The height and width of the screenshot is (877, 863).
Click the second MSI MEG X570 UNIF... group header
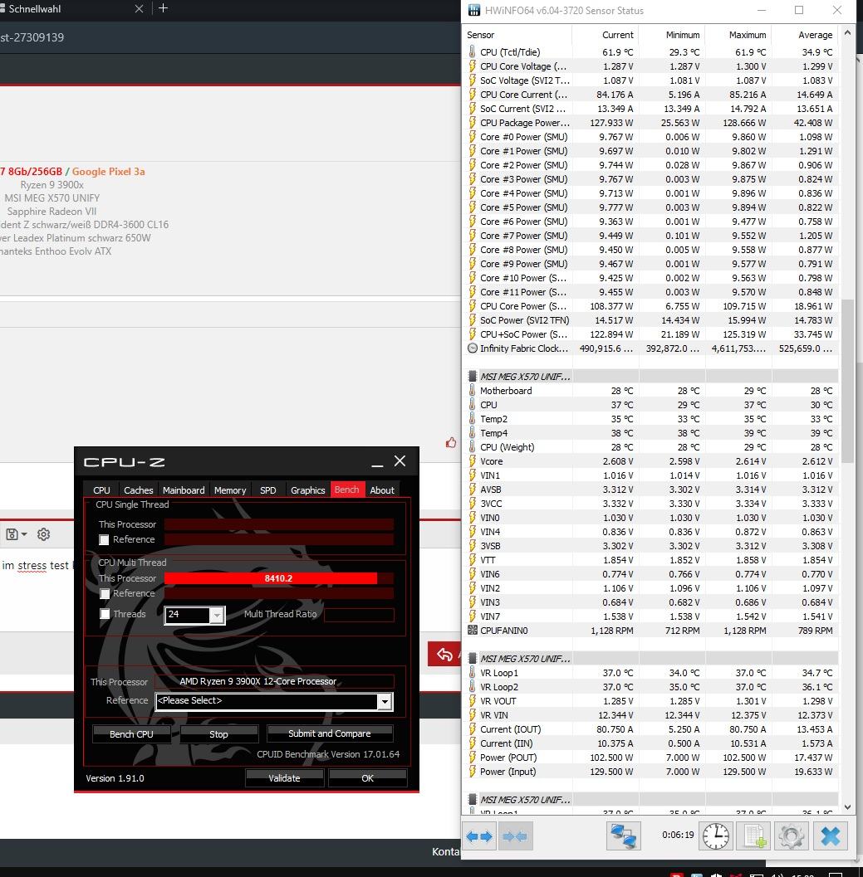coord(651,658)
